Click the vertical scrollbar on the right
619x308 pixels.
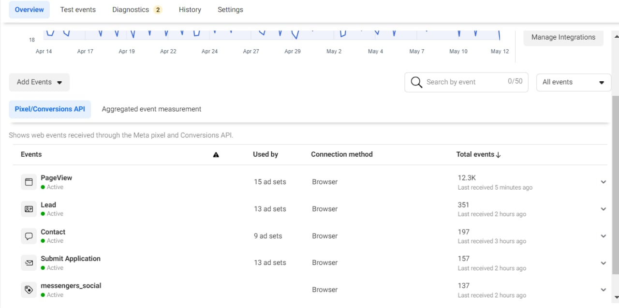[615, 184]
